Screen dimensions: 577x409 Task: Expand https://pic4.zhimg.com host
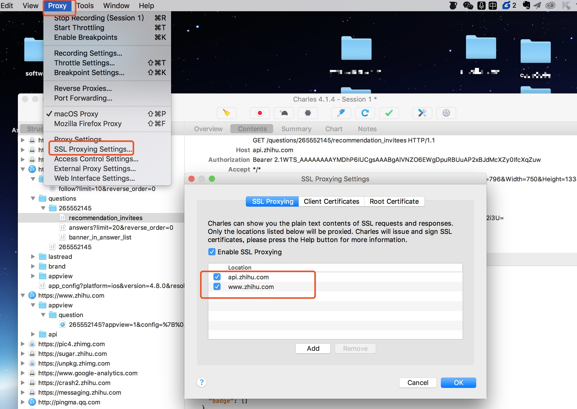point(23,344)
